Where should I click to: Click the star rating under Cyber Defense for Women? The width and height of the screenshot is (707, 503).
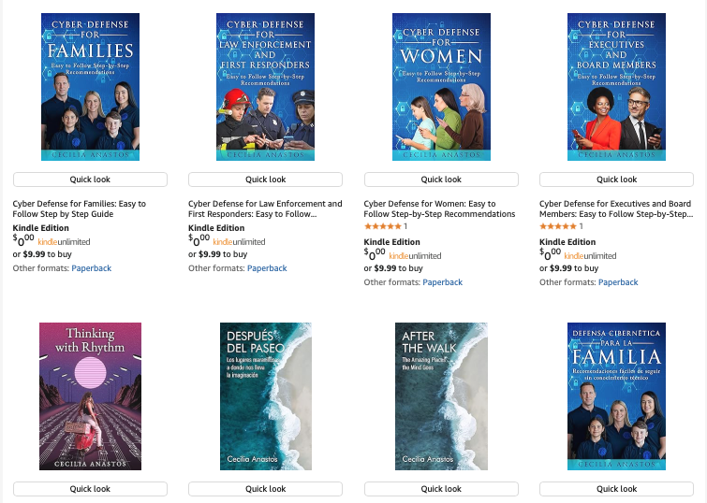pyautogui.click(x=383, y=226)
